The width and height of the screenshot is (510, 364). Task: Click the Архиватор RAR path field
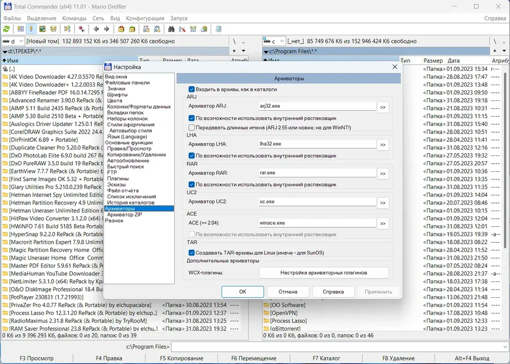point(317,173)
